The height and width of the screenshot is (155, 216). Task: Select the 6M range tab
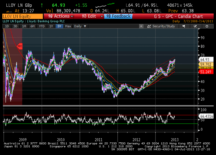click(32, 26)
